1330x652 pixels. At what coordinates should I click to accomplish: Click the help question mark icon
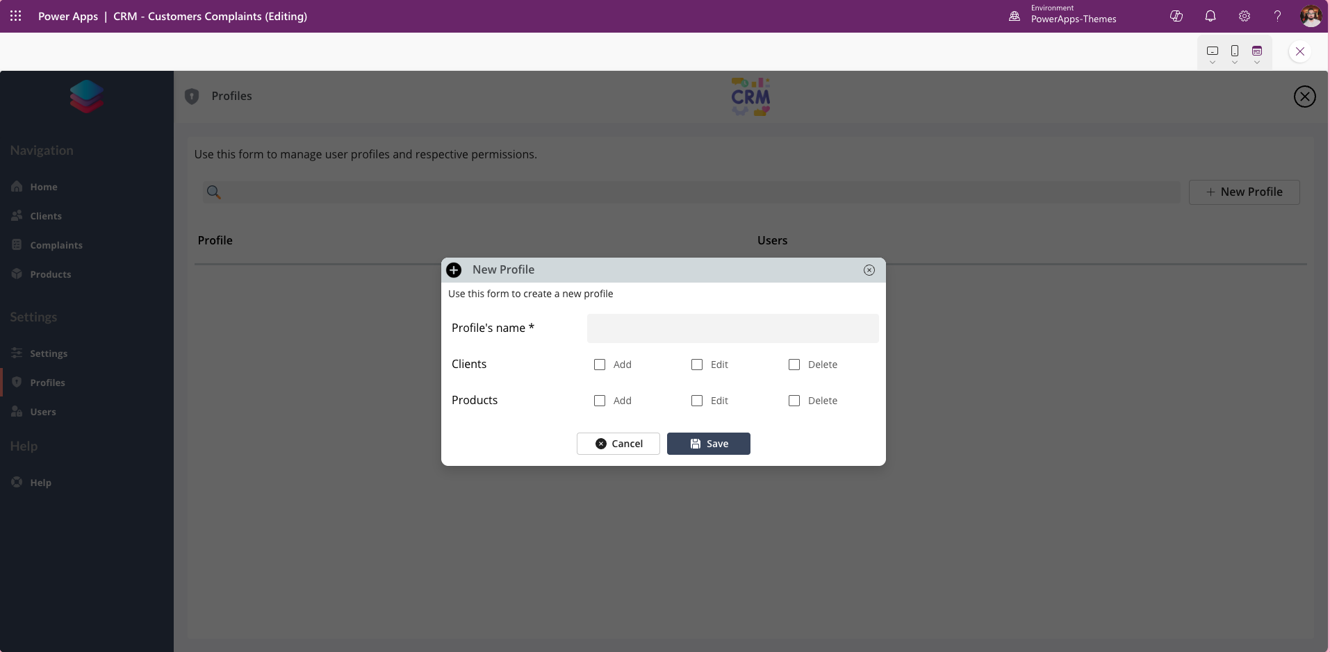click(1277, 16)
